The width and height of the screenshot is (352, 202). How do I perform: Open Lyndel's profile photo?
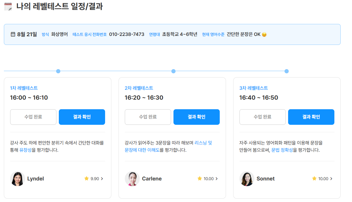click(18, 179)
